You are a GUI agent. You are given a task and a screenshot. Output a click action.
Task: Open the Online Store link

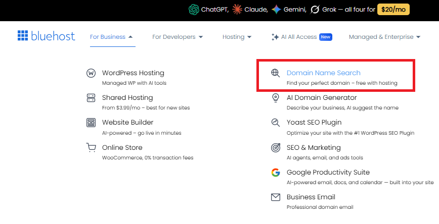click(x=122, y=147)
